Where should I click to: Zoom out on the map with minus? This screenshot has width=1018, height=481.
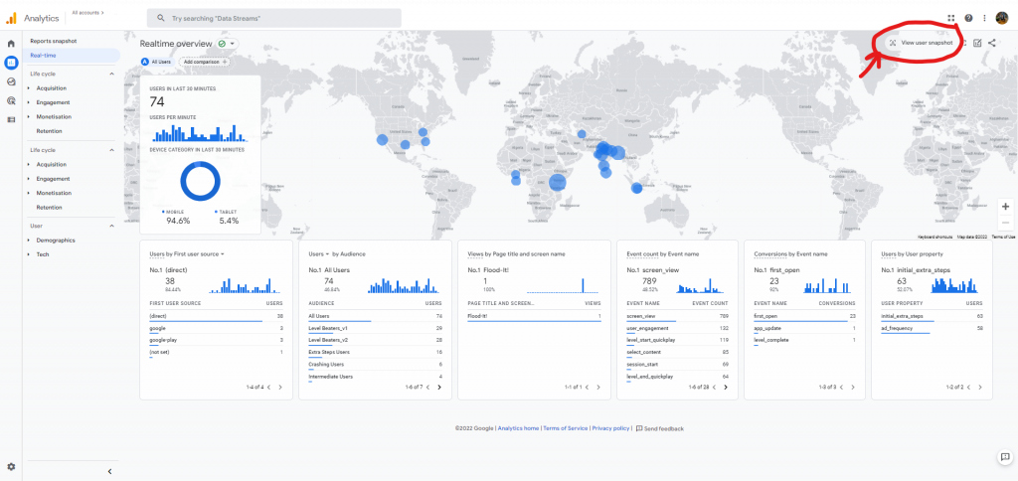[x=1006, y=223]
